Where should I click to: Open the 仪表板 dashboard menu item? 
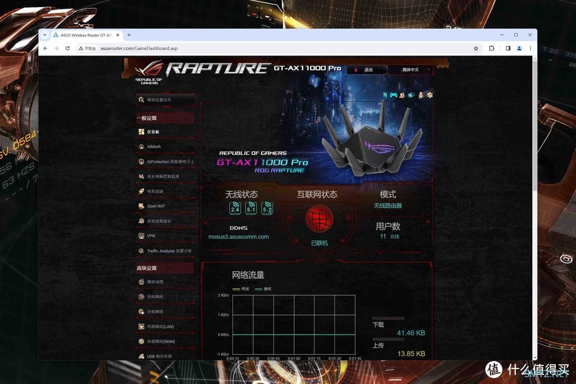(x=165, y=132)
